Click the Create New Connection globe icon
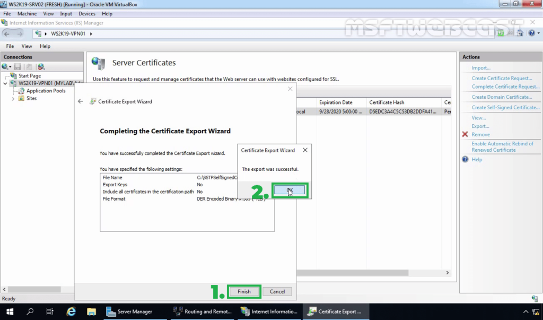 pos(5,66)
